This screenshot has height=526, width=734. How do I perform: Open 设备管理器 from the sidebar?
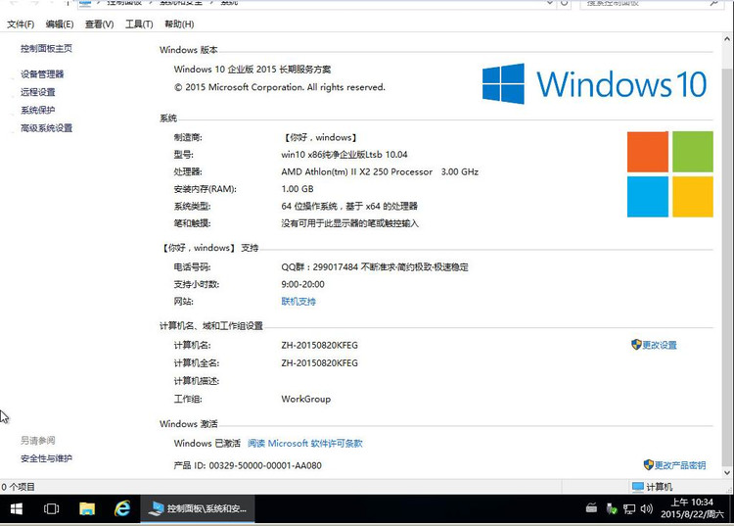coord(42,74)
